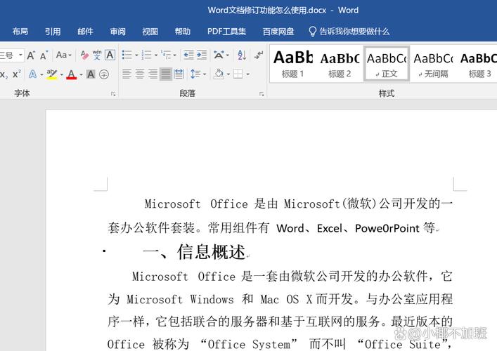This screenshot has width=497, height=351.
Task: Apply borders with the borders icon
Action: pyautogui.click(x=238, y=74)
